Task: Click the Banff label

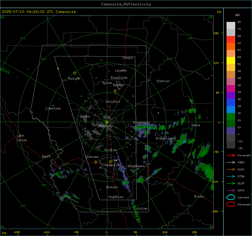Action: click(46, 157)
